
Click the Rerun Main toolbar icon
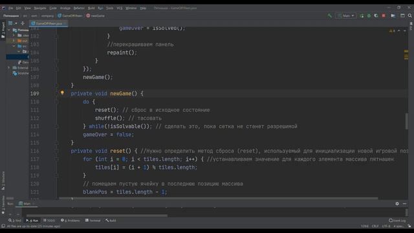coord(362,16)
